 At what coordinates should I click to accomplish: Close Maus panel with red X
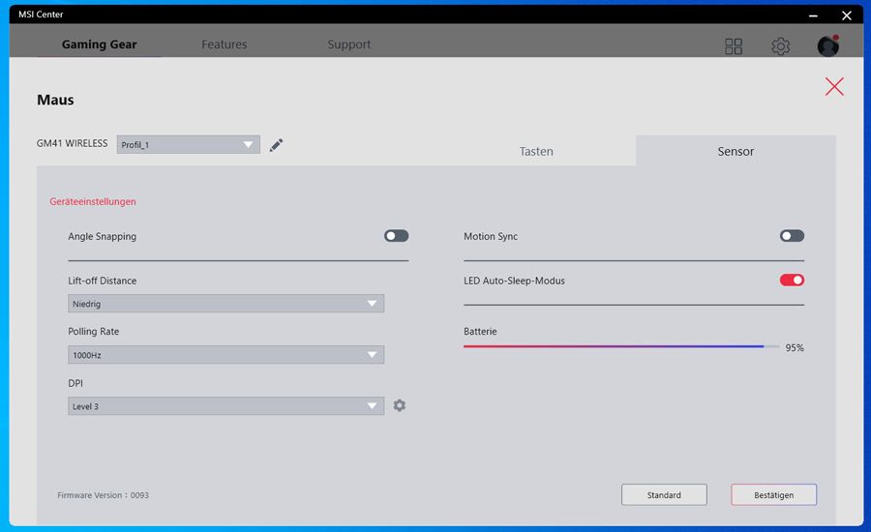click(834, 87)
